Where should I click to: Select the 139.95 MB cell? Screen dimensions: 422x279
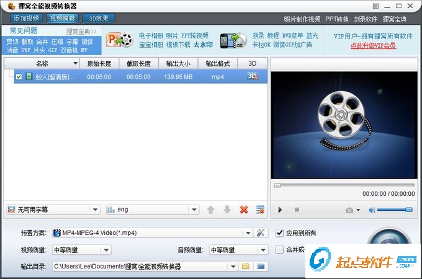point(178,77)
